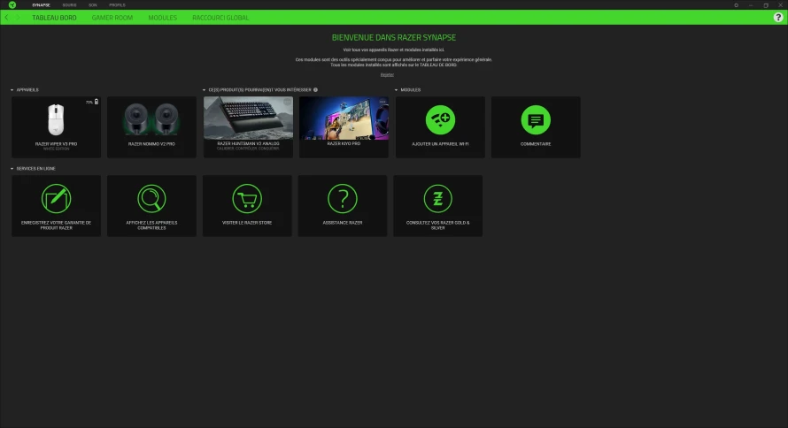Collapse the Modules dashboard section
This screenshot has height=428, width=788.
click(x=396, y=90)
